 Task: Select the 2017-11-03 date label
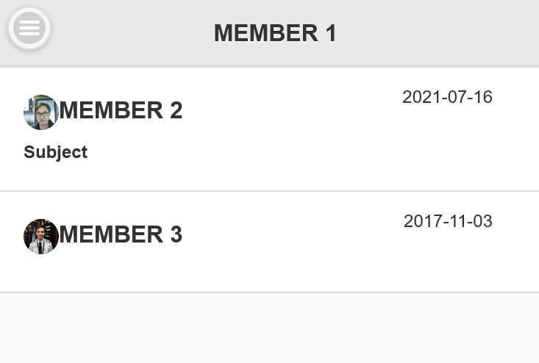448,221
